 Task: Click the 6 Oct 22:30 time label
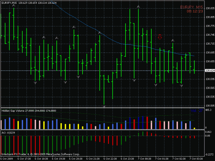[x=110, y=159]
